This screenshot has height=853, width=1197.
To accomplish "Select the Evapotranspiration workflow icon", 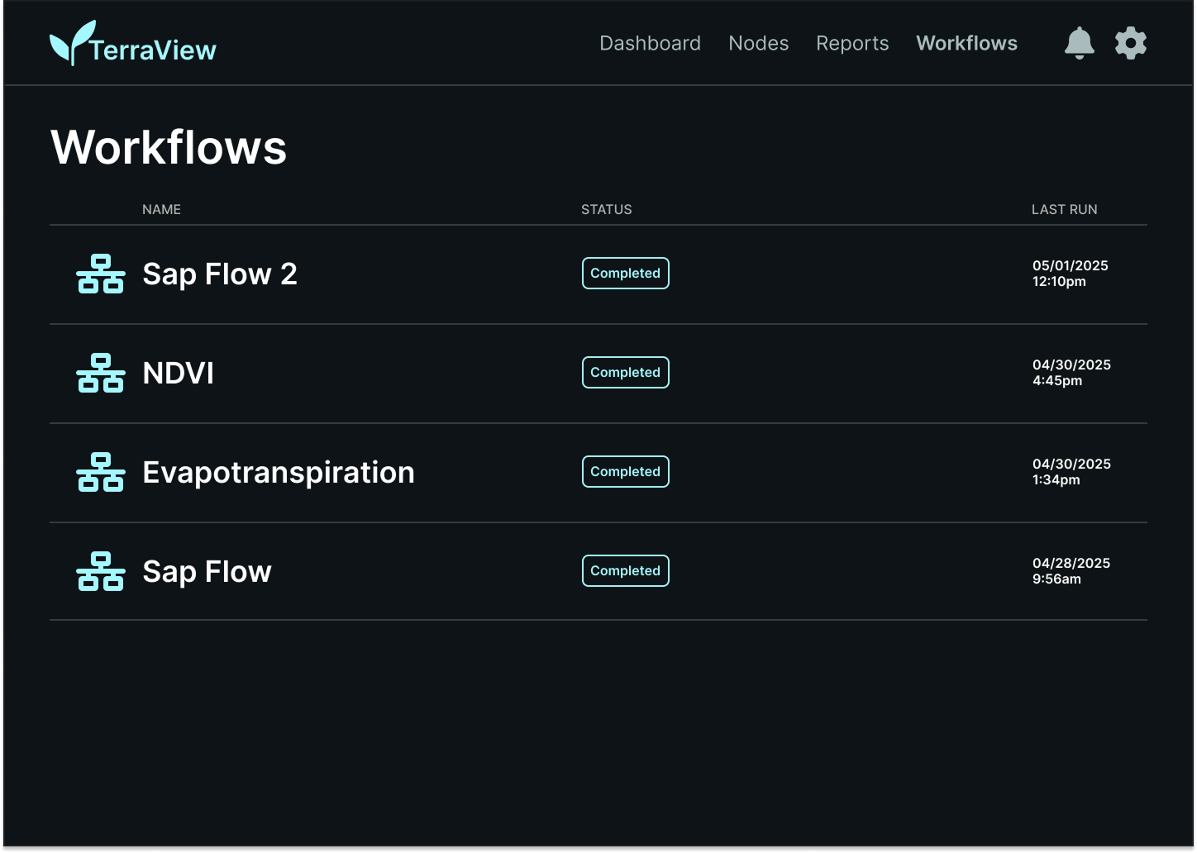I will (101, 472).
